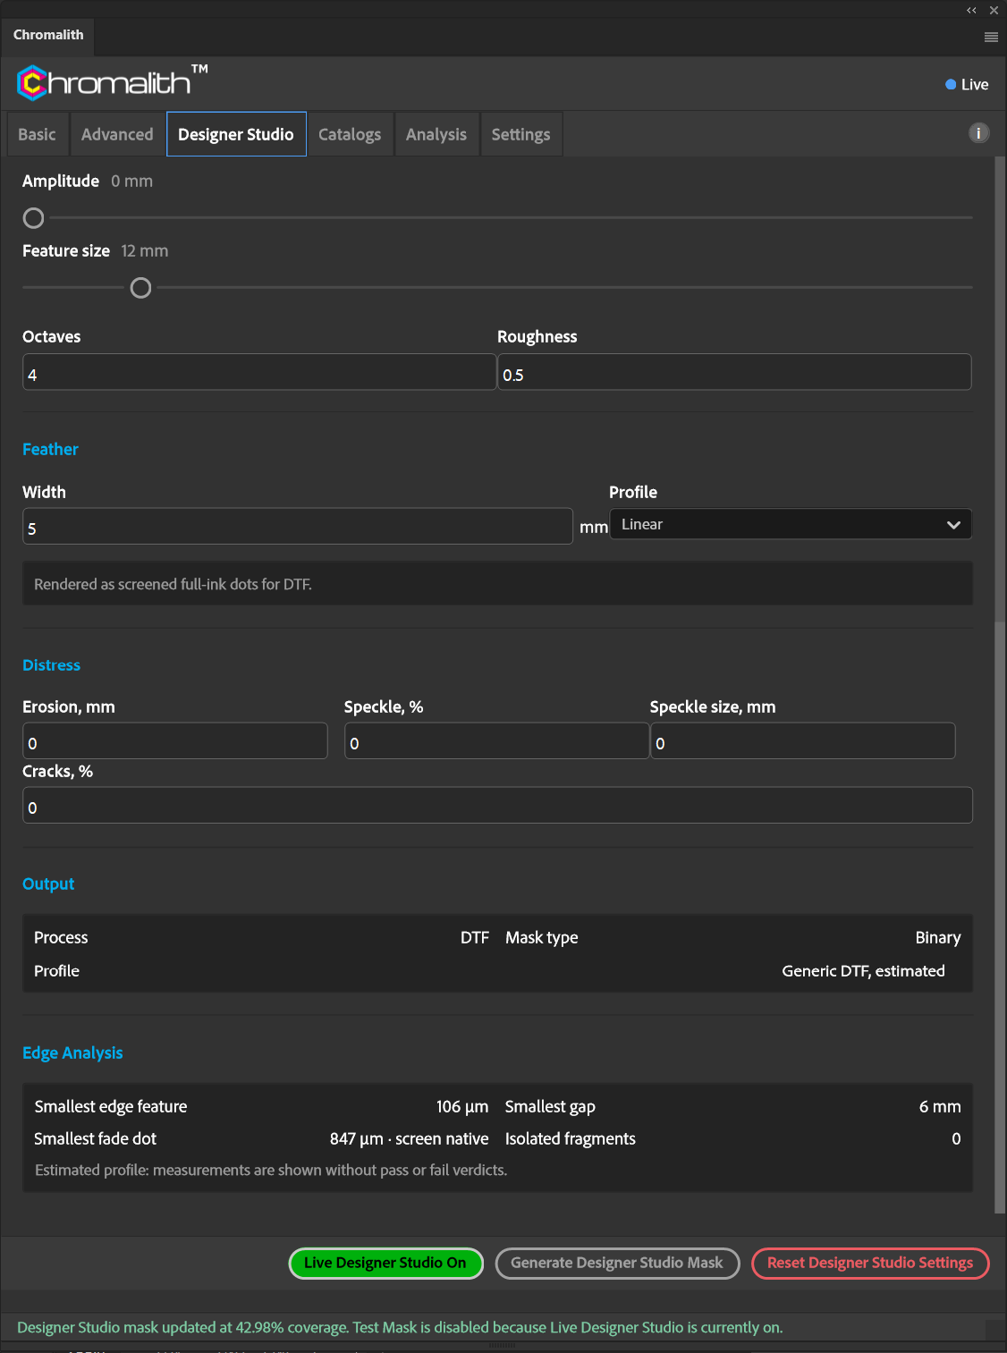This screenshot has height=1353, width=1007.
Task: Click the Feature size '12 mm' value
Action: (x=145, y=250)
